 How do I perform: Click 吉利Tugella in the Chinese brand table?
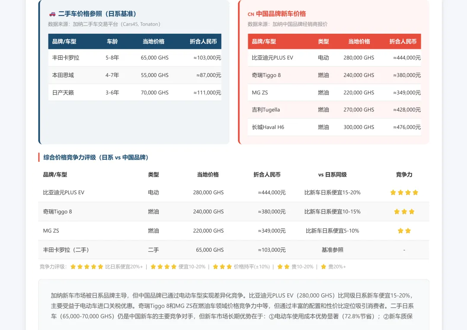point(265,109)
